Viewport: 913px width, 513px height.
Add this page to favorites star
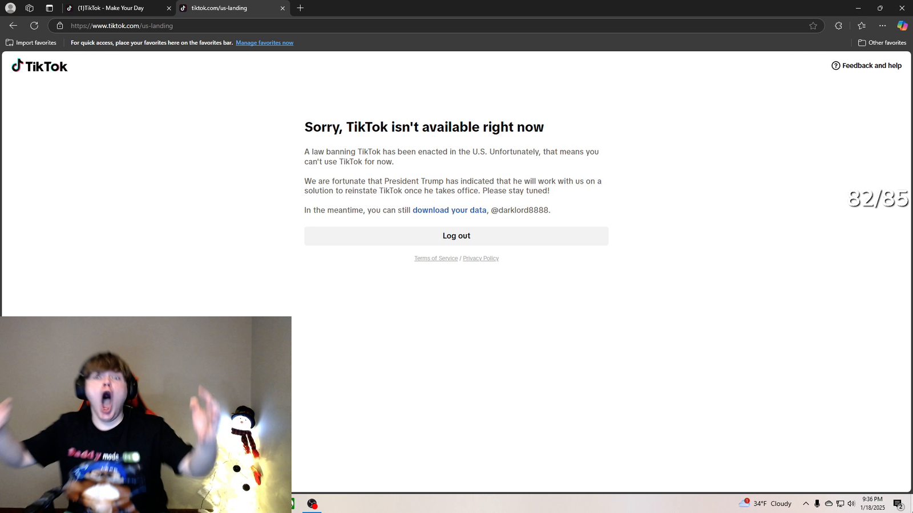813,26
